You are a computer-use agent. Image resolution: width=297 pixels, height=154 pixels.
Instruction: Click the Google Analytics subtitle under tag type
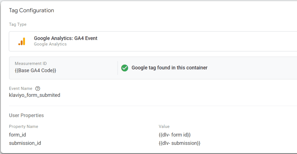click(x=50, y=44)
